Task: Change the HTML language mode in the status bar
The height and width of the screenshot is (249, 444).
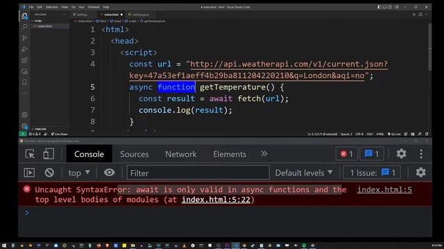Action: coord(379,134)
